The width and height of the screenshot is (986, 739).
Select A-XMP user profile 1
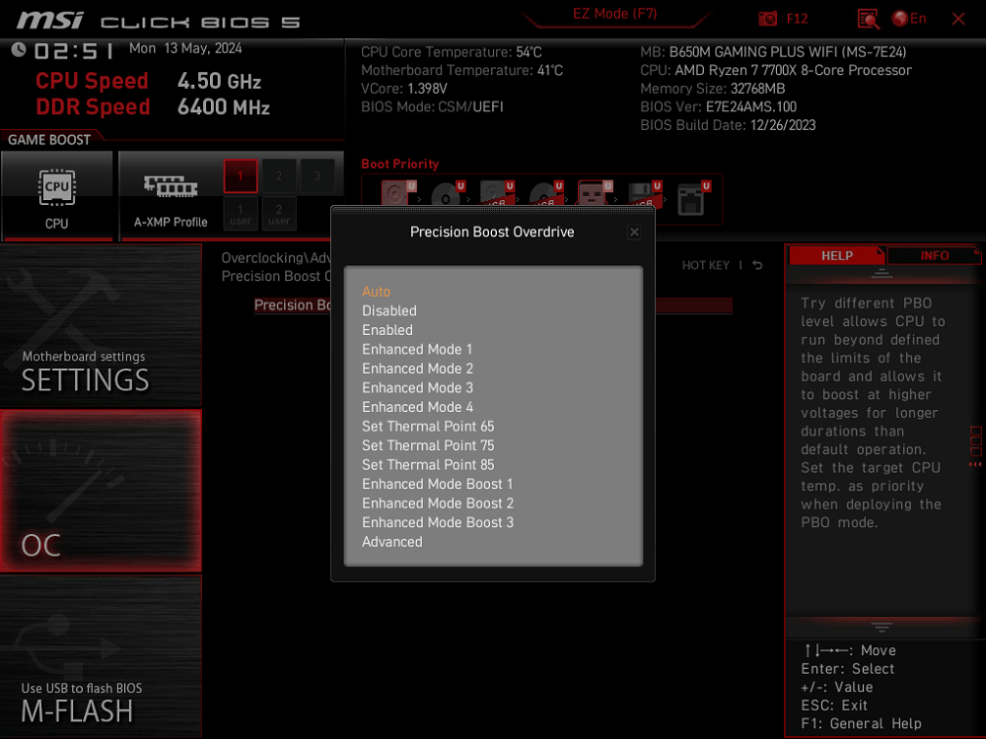pyautogui.click(x=241, y=214)
